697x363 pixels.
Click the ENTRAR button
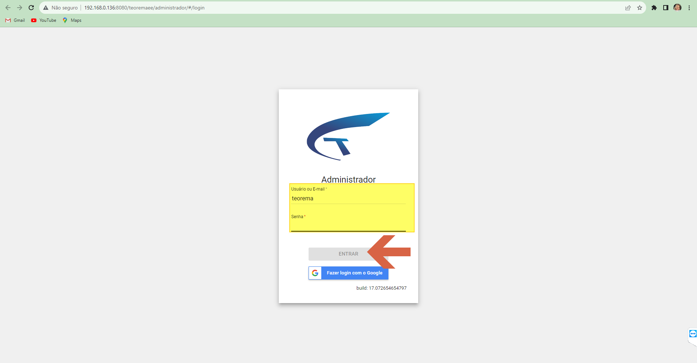tap(348, 254)
